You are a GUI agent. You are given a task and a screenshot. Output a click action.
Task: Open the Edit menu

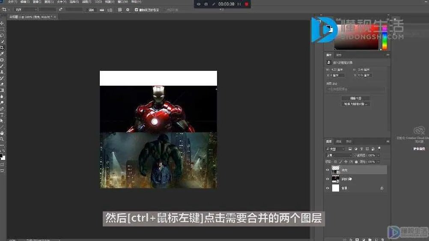(x=25, y=2)
